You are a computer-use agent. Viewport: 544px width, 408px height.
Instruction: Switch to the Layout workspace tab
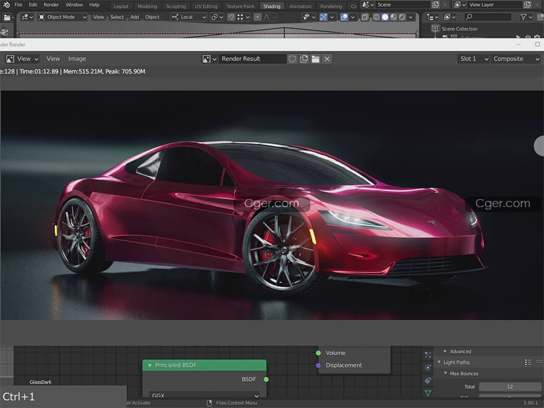tap(121, 6)
